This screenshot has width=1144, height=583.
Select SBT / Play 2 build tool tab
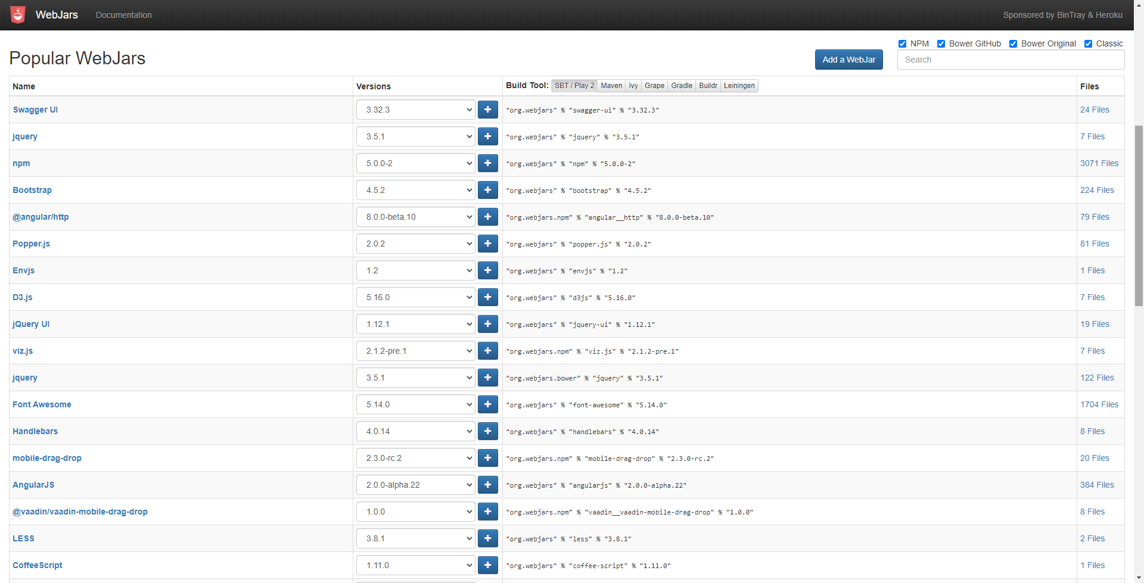pyautogui.click(x=574, y=86)
